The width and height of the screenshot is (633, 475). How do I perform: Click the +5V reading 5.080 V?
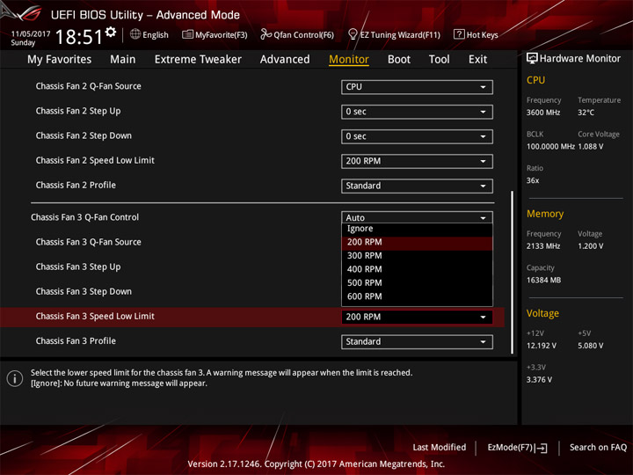click(591, 346)
